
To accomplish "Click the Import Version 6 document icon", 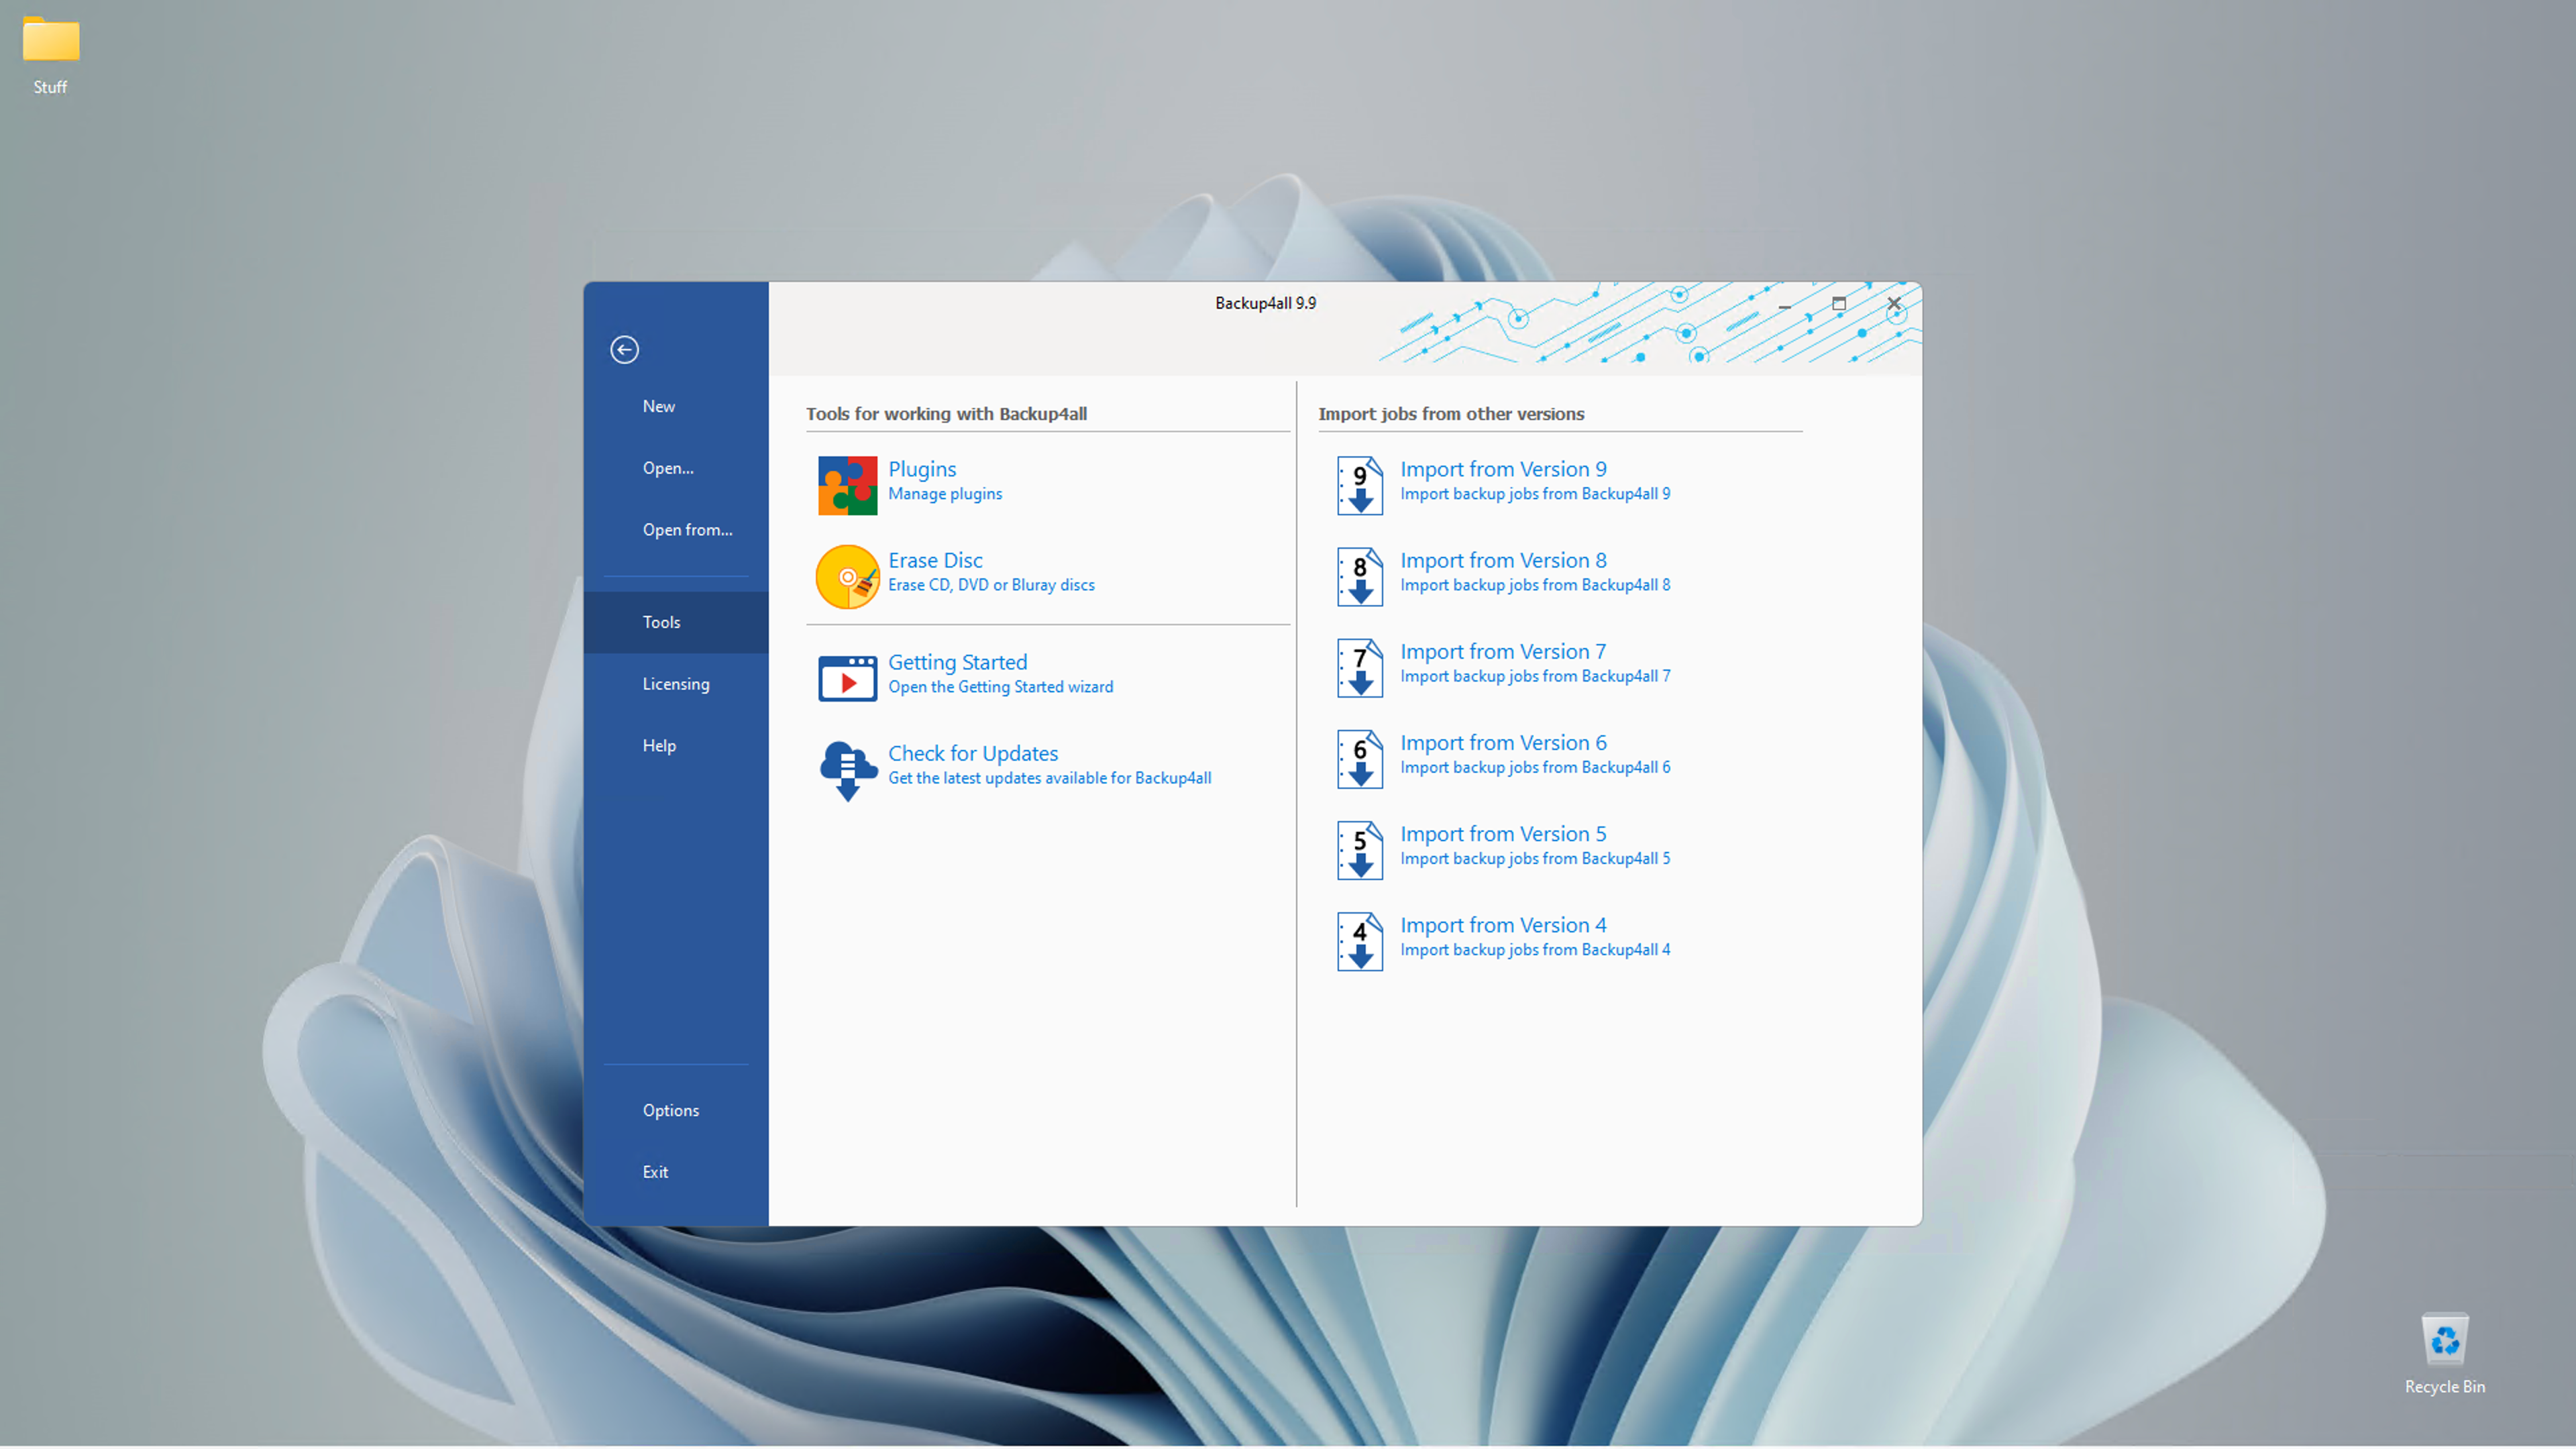I will [x=1360, y=758].
